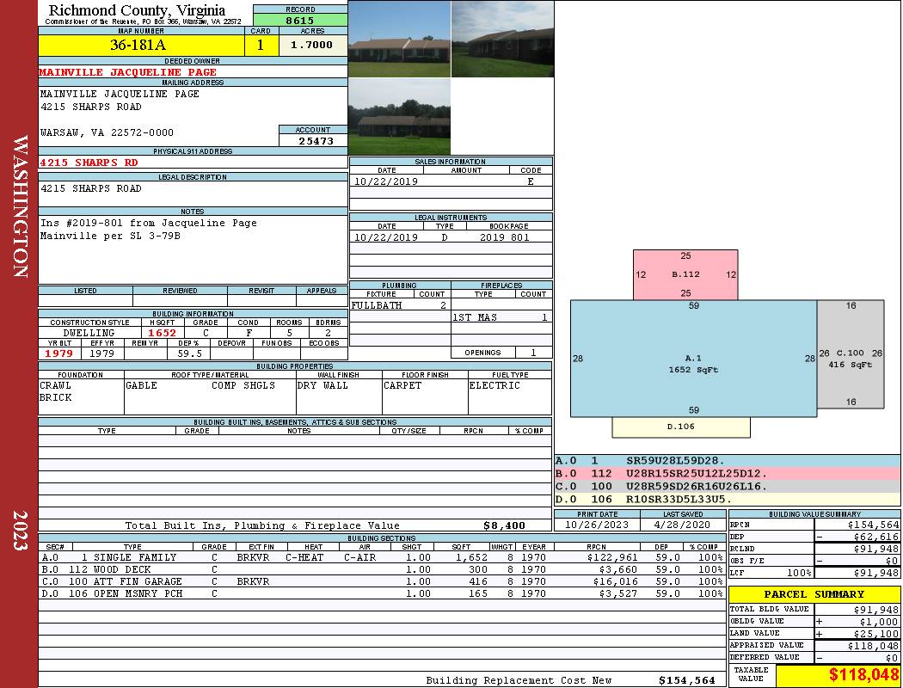Select Building Replacement Cost New $154,564

(x=687, y=680)
